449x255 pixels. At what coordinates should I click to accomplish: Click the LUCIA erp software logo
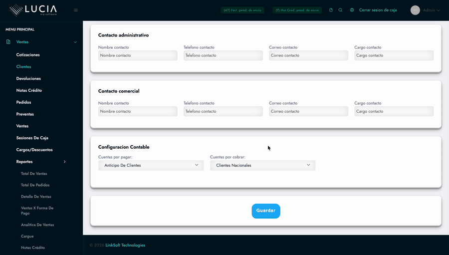[33, 10]
